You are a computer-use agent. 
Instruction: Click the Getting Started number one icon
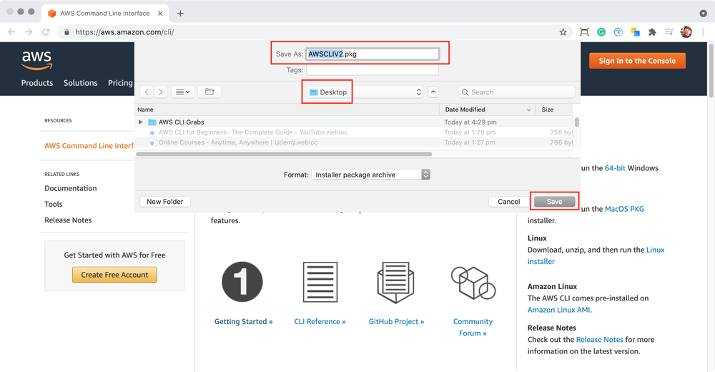pos(242,282)
